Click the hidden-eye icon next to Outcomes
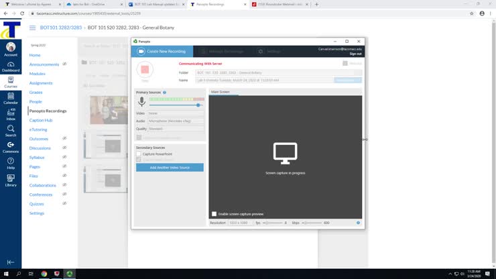This screenshot has width=496, height=279. [64, 138]
